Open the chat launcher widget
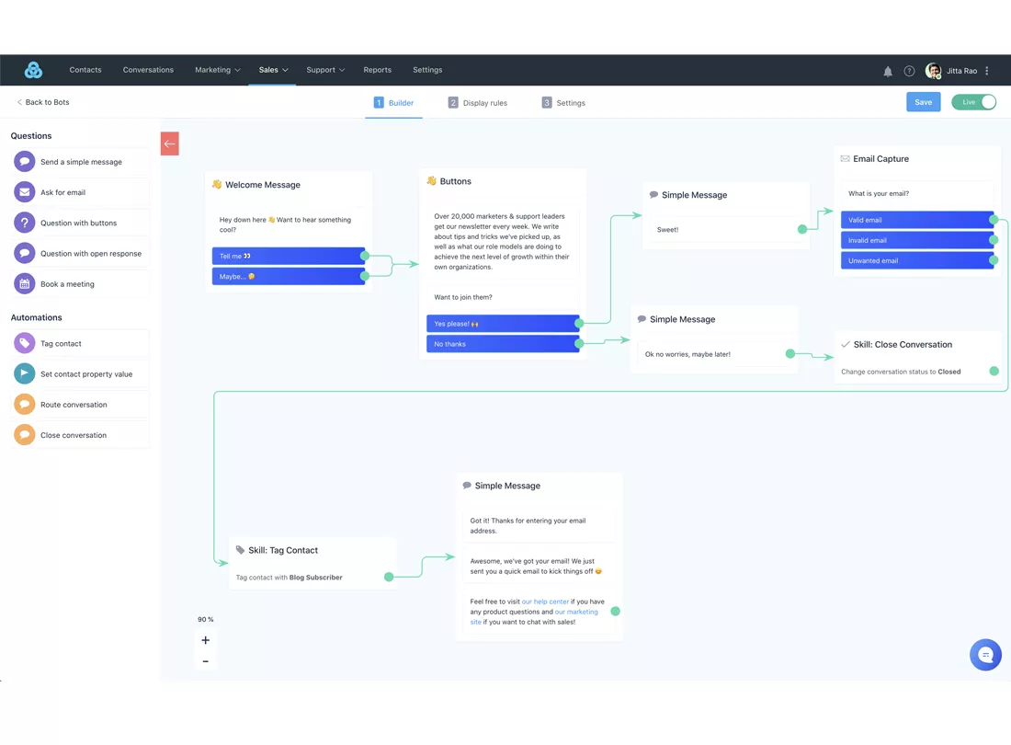The image size is (1011, 745). click(985, 655)
